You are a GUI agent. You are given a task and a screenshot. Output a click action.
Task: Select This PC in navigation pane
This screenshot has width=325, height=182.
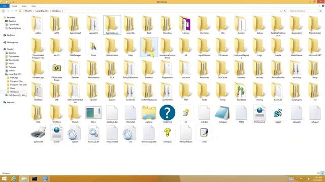click(x=10, y=50)
